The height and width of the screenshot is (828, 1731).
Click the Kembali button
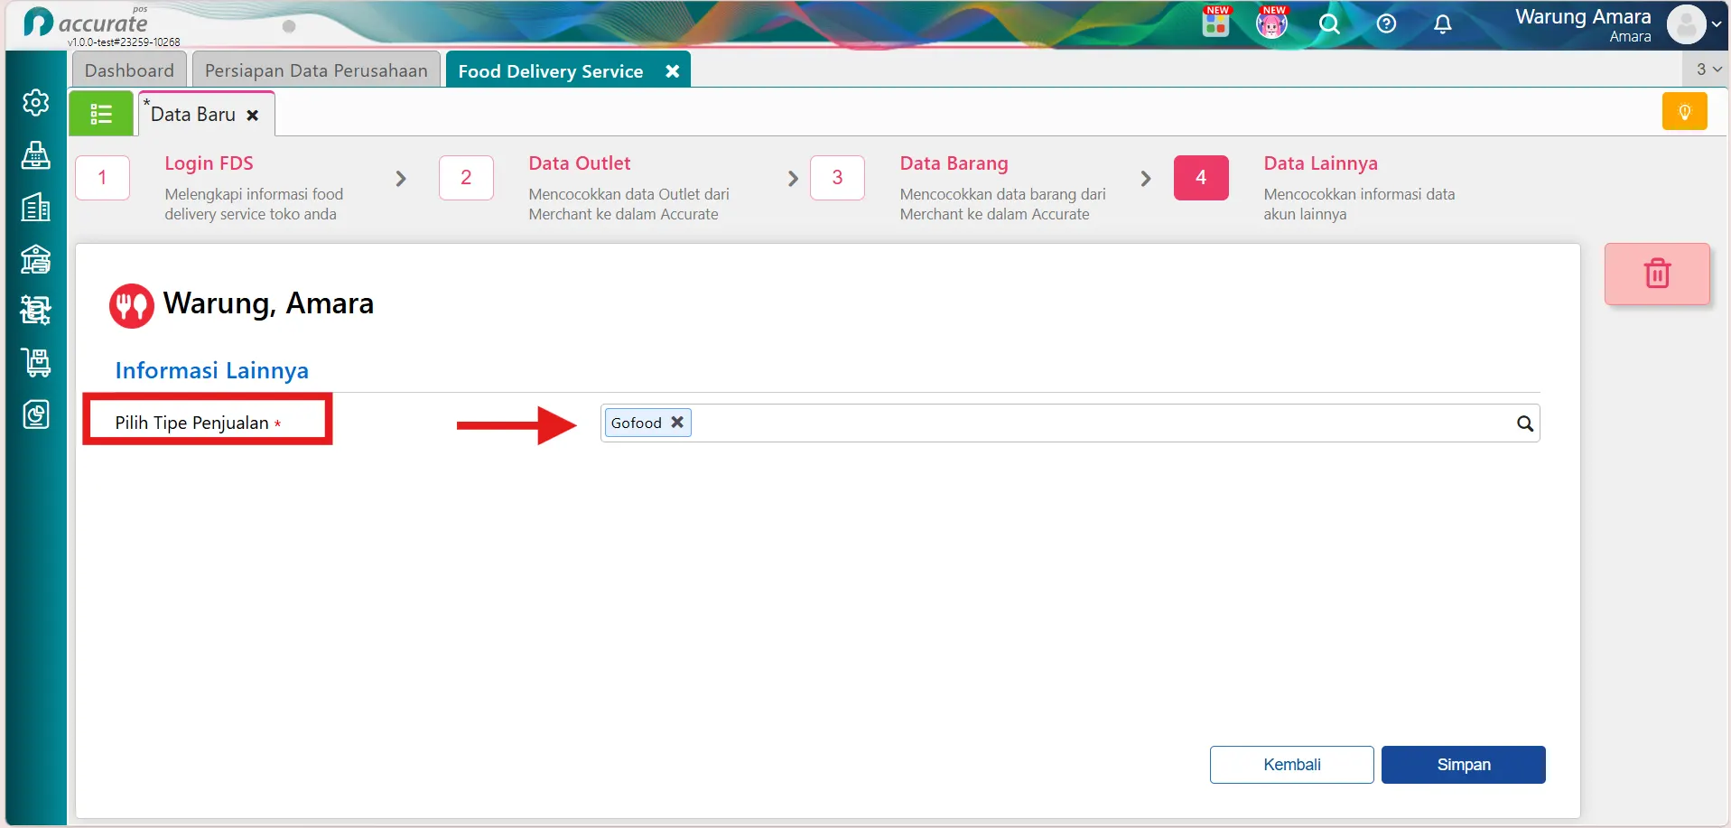[1291, 765]
